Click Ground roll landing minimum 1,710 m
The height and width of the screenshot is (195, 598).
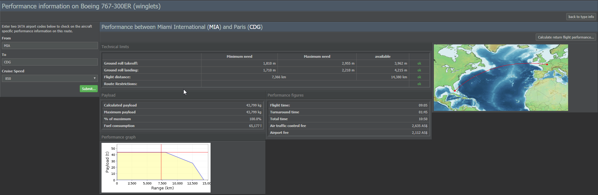pos(269,70)
